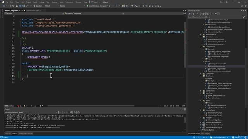Collapse the Characters folder
Image resolution: width=248 pixels, height=139 pixels.
point(201,37)
